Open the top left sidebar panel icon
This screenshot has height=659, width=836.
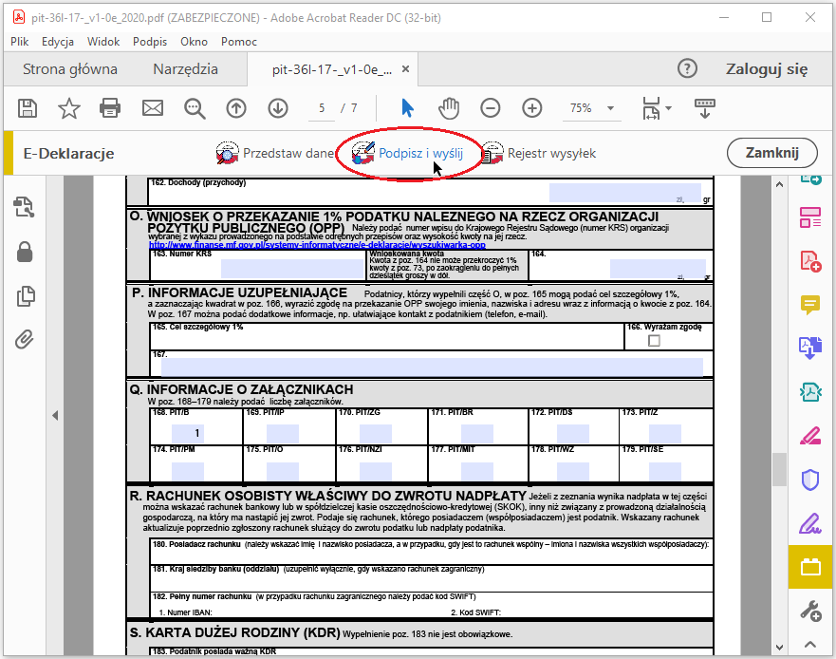click(x=25, y=207)
